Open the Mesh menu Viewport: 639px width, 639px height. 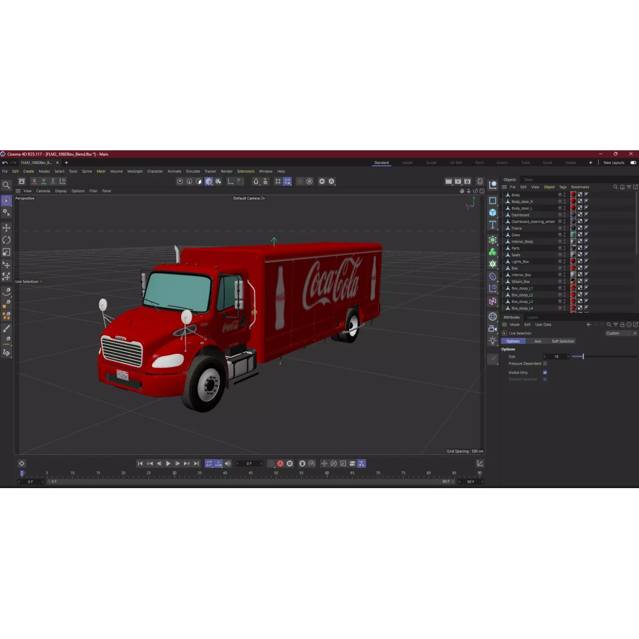[x=101, y=171]
